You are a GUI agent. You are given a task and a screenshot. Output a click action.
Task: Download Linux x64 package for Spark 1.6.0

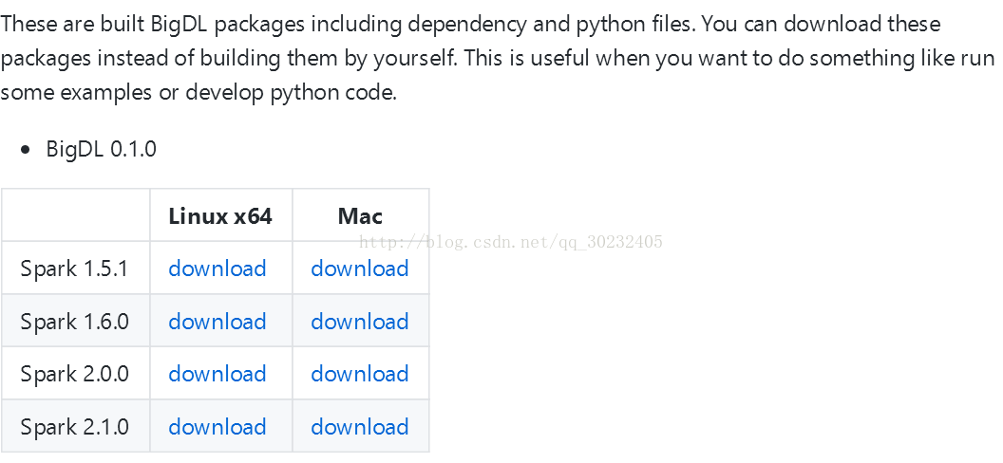218,322
